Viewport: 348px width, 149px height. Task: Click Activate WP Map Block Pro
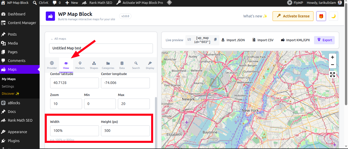140,3
